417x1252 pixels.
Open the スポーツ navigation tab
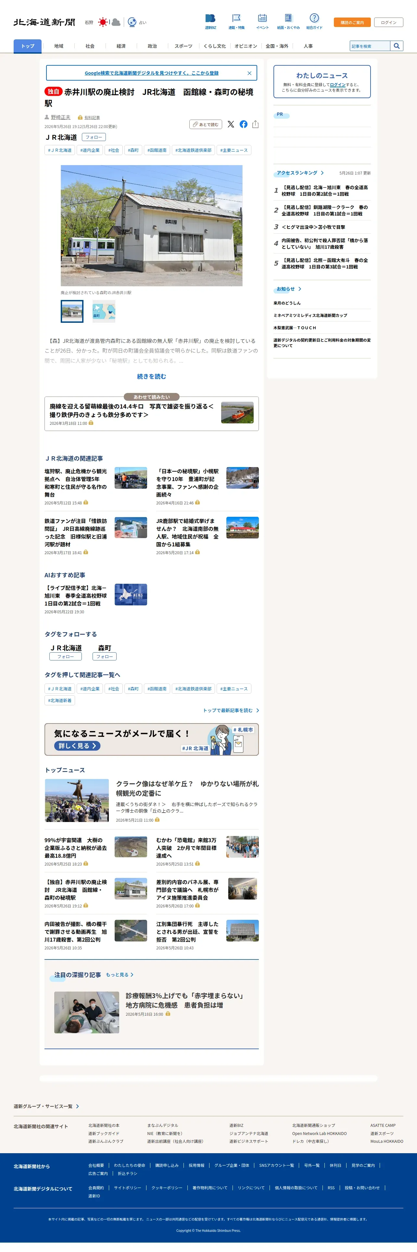click(183, 46)
